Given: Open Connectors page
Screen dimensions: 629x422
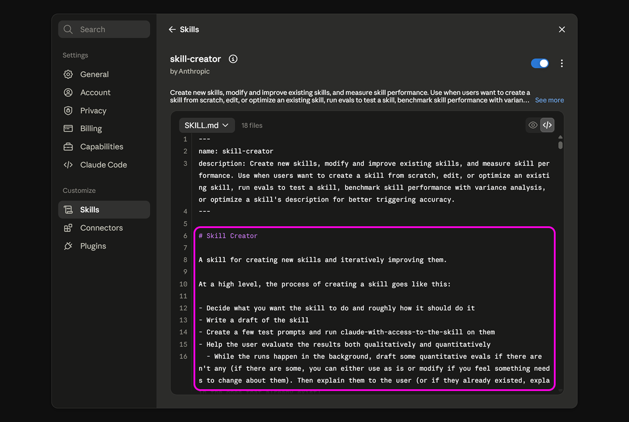Looking at the screenshot, I should pos(104,228).
